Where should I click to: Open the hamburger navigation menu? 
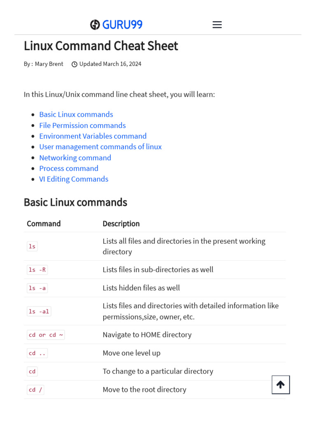(x=217, y=25)
